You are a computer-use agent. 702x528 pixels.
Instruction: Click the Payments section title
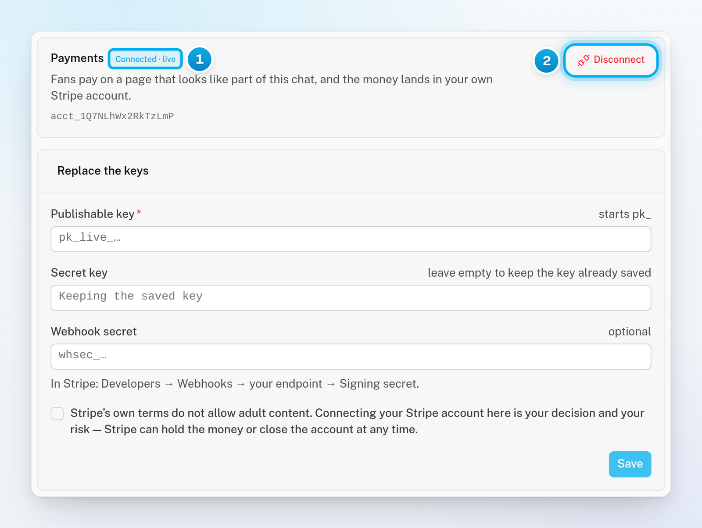coord(77,58)
